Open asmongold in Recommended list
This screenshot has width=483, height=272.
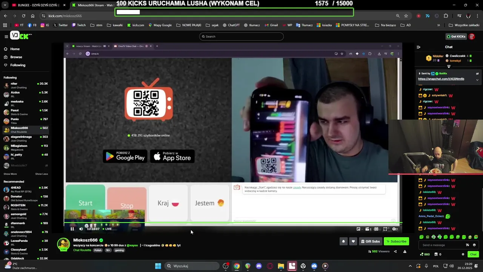tap(25, 216)
